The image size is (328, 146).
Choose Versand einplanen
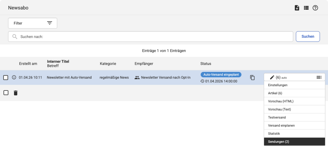[x=294, y=126]
